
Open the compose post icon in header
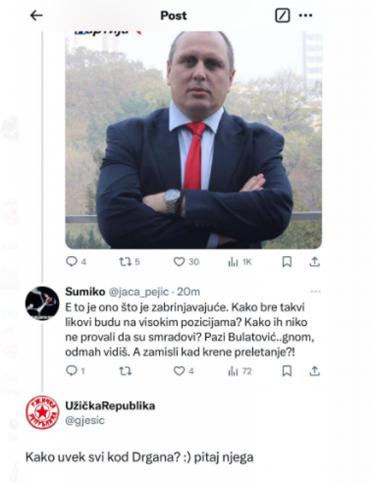(282, 15)
